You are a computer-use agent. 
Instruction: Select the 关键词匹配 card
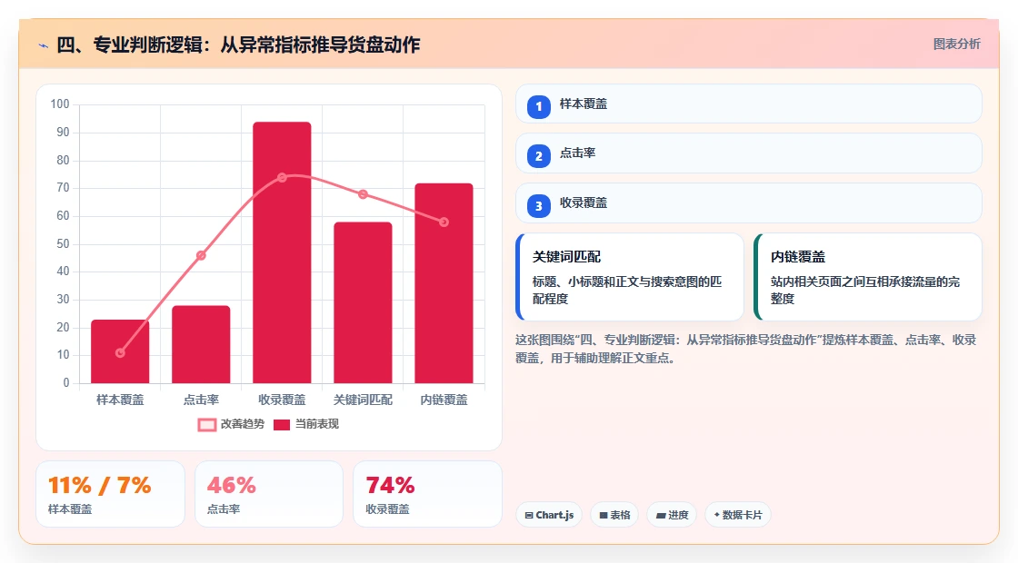[630, 277]
